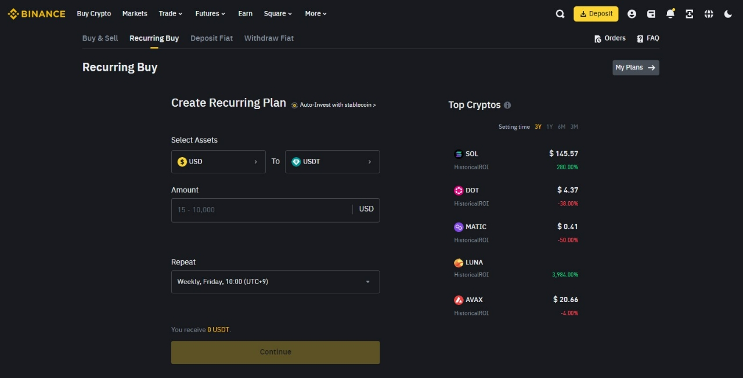Expand the Square menu
The image size is (743, 378).
(278, 13)
